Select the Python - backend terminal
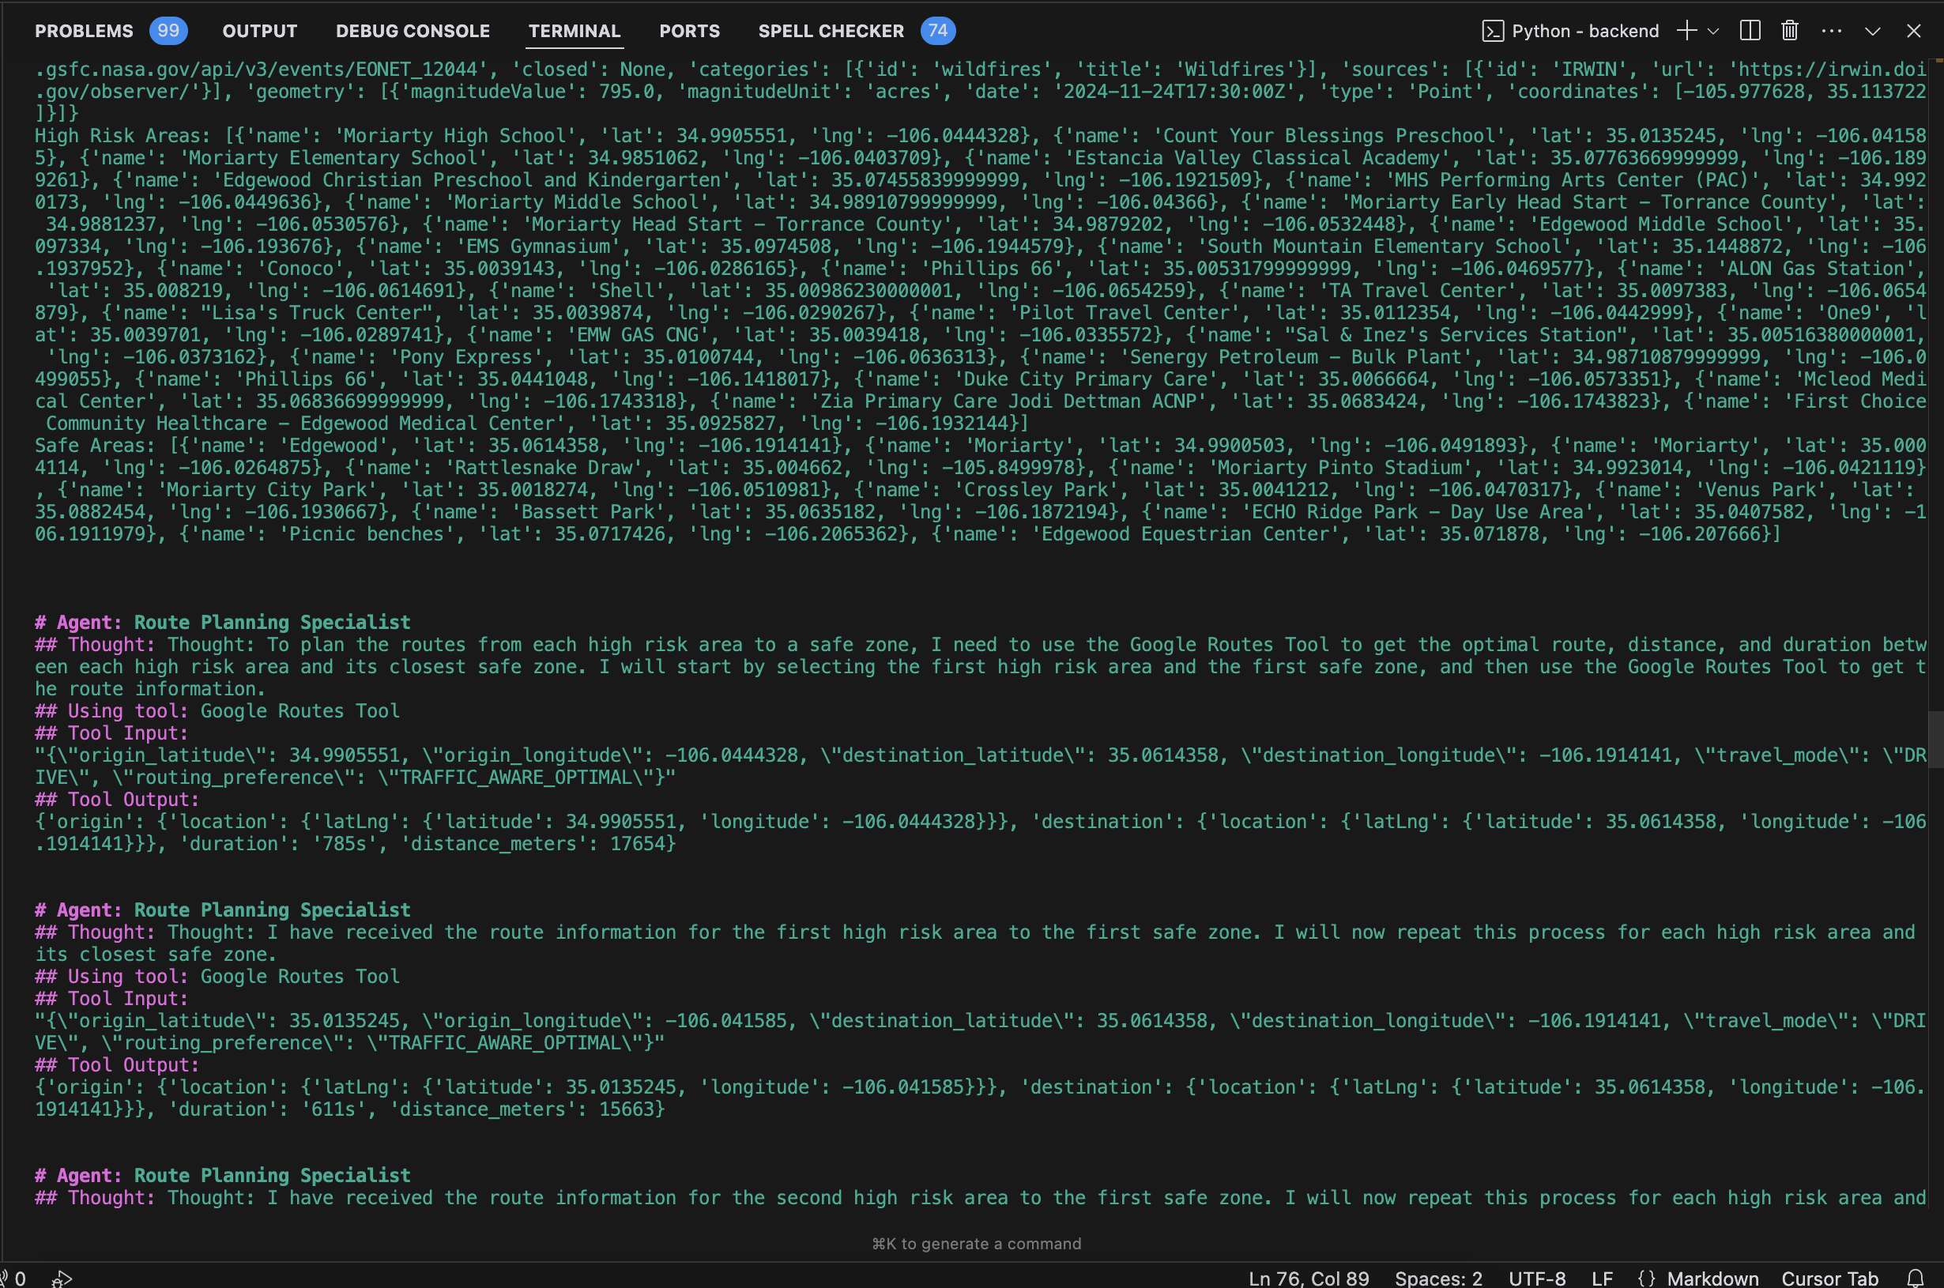Image resolution: width=1944 pixels, height=1288 pixels. (1570, 32)
